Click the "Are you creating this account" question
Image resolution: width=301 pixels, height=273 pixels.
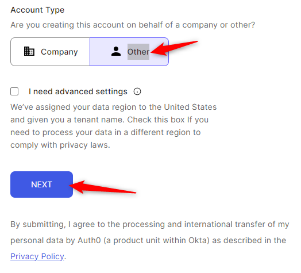coord(133,25)
